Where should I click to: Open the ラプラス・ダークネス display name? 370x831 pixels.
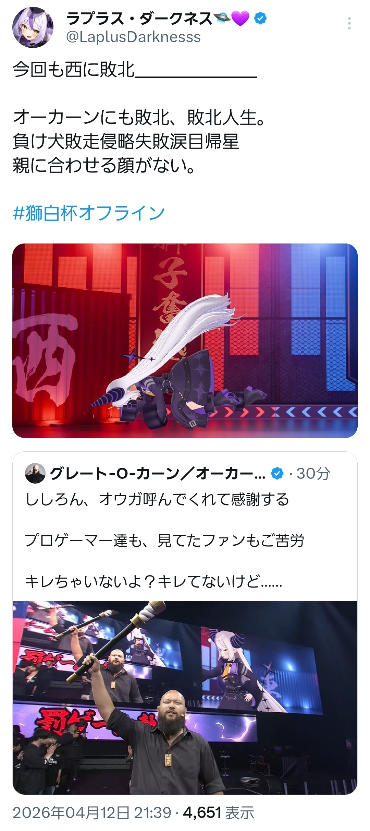pyautogui.click(x=139, y=19)
